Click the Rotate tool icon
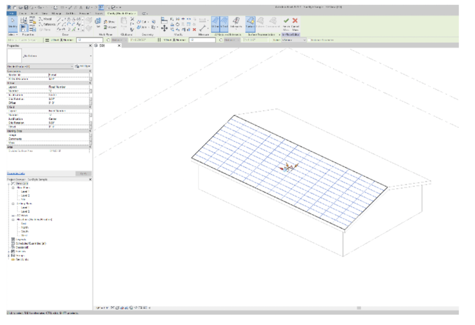475x325 pixels. 178,24
